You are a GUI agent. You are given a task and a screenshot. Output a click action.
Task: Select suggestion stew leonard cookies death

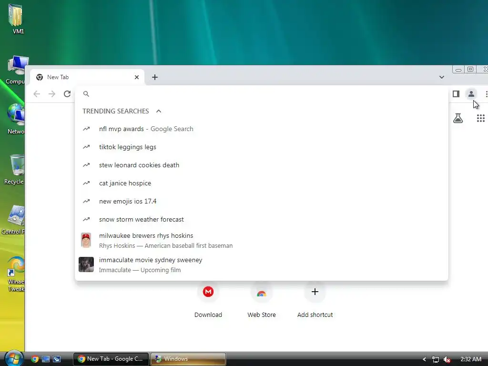pyautogui.click(x=262, y=165)
